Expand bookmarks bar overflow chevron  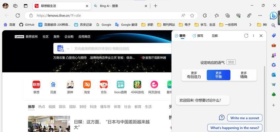pos(250,25)
